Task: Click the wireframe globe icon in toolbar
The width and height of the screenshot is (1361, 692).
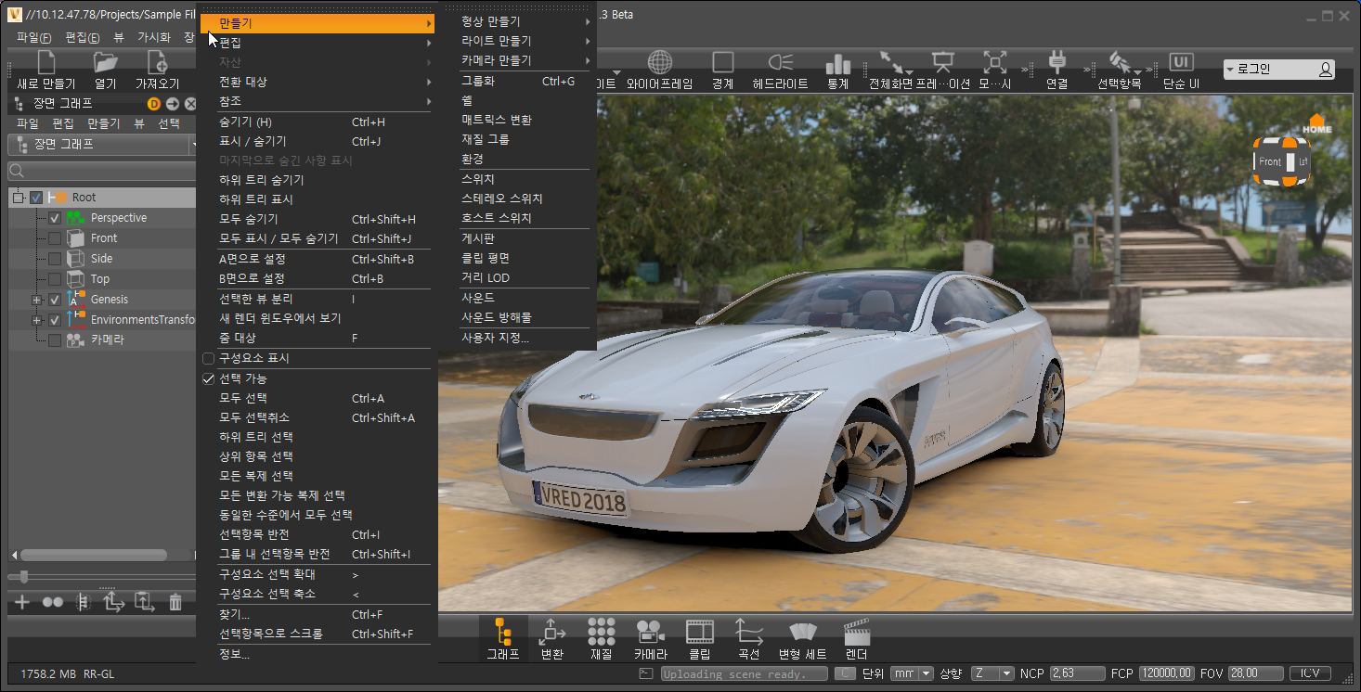Action: [659, 63]
